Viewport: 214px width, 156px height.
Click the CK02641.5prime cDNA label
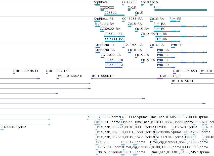[x=107, y=122]
